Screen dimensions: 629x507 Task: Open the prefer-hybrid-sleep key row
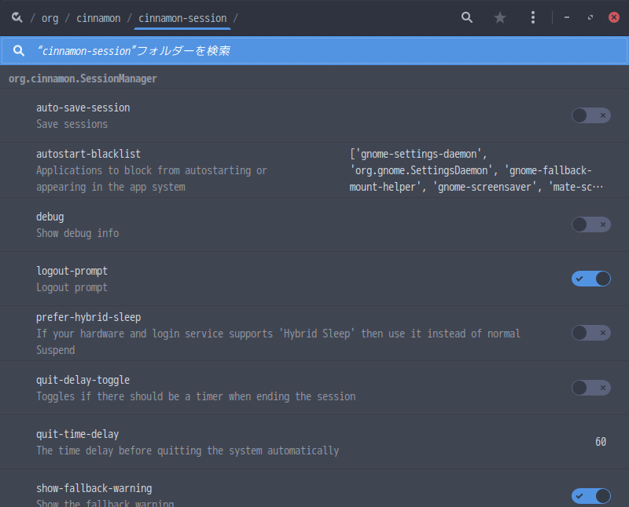point(314,334)
